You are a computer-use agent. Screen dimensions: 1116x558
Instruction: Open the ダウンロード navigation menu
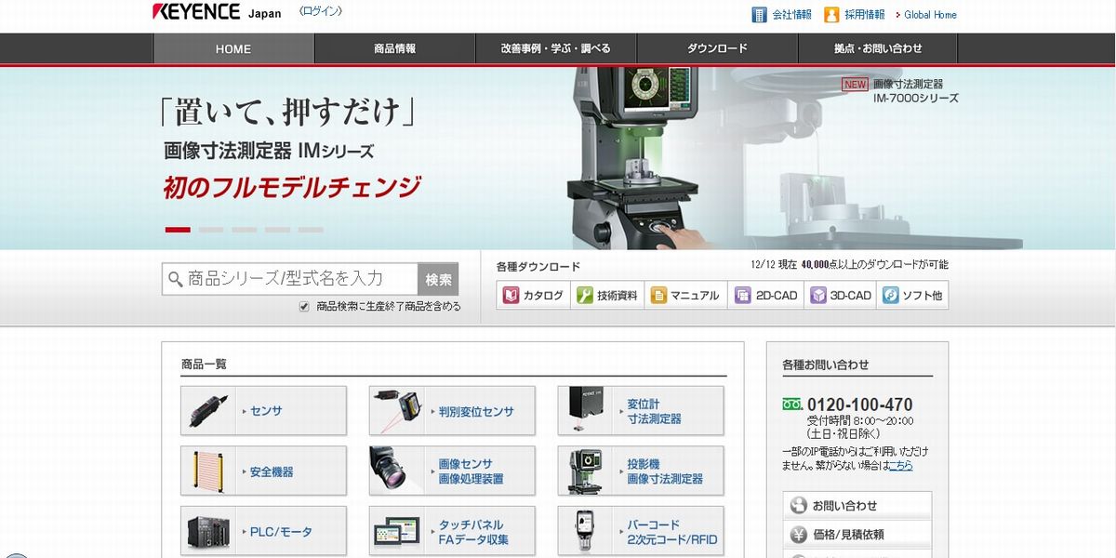click(717, 48)
